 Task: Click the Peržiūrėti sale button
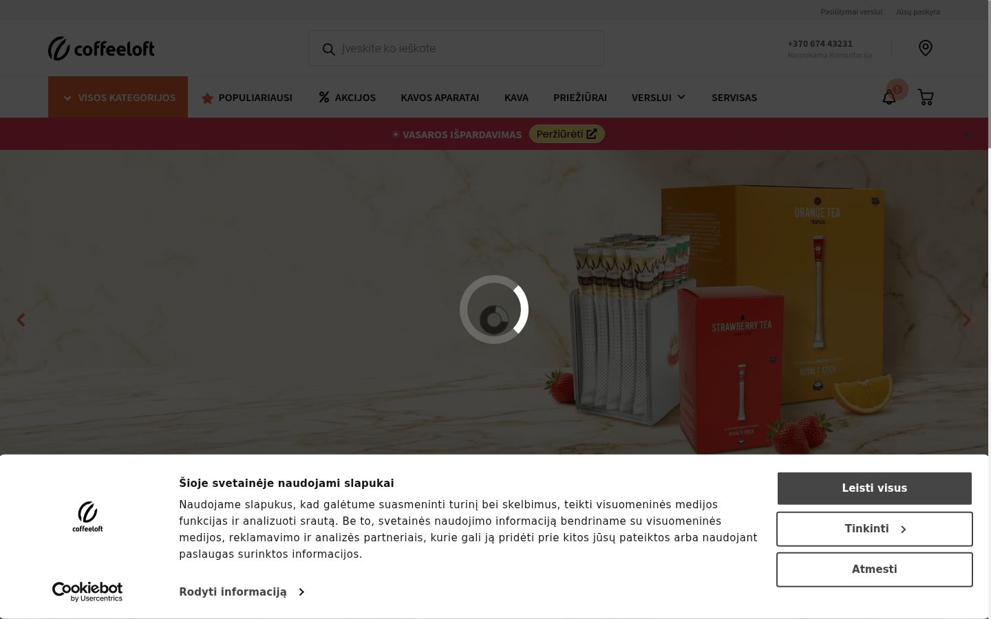(567, 134)
